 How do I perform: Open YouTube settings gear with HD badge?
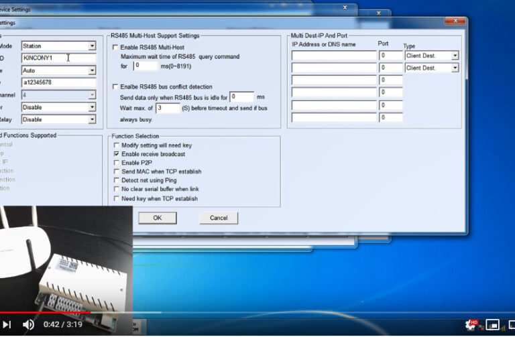point(471,325)
